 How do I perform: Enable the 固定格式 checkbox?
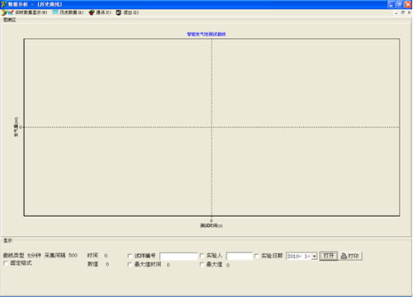[6, 263]
